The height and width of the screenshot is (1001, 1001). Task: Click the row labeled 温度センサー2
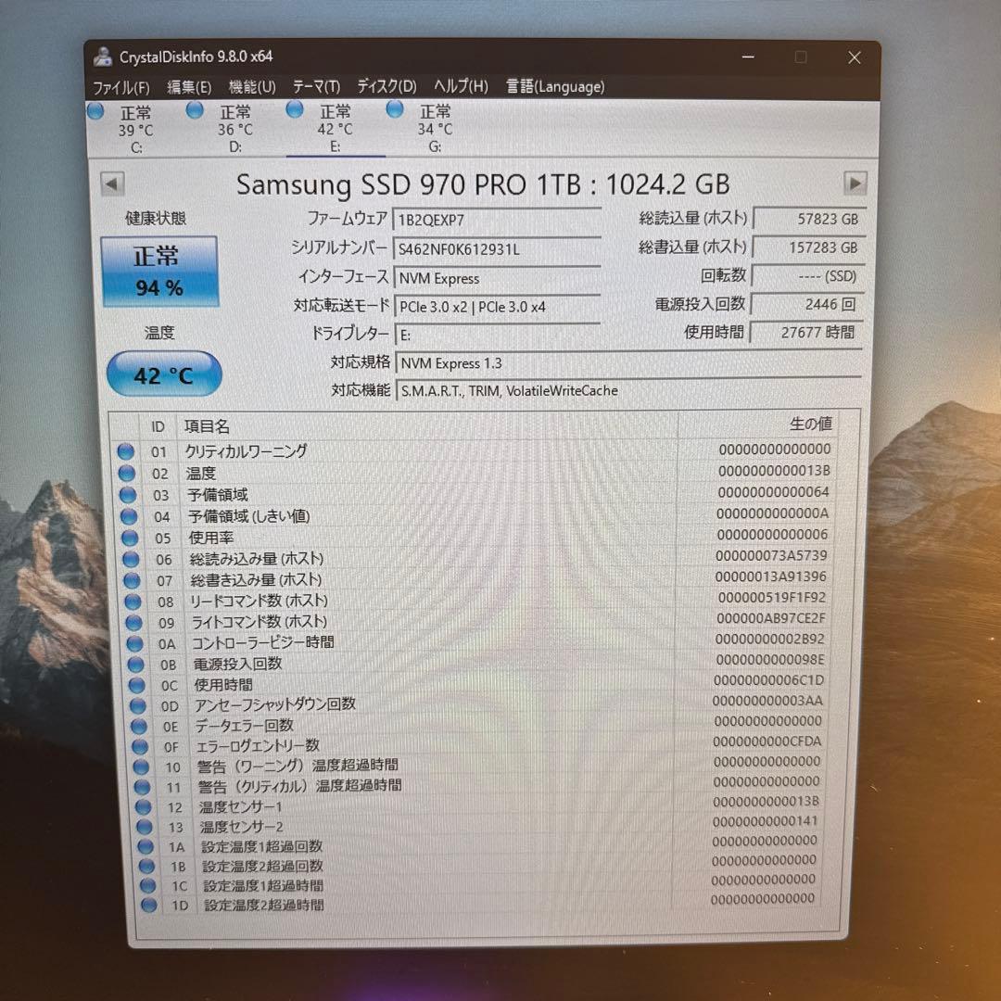point(479,826)
